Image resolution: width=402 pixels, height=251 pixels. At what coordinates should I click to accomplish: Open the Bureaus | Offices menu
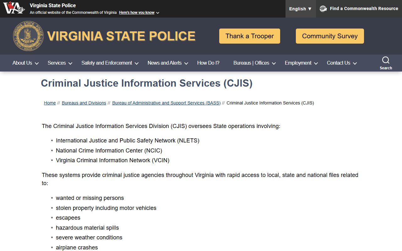[x=251, y=63]
